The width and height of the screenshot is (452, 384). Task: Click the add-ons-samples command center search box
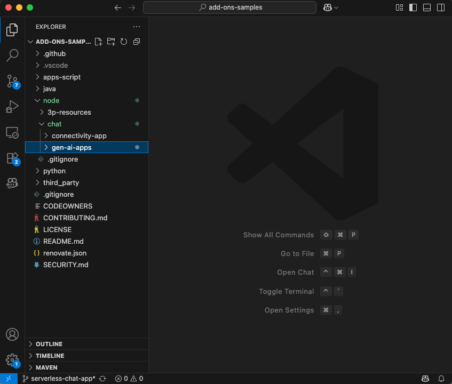[x=230, y=7]
